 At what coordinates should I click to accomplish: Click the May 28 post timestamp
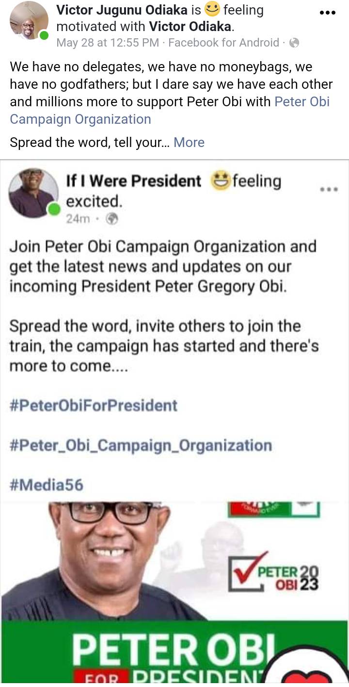tap(108, 43)
